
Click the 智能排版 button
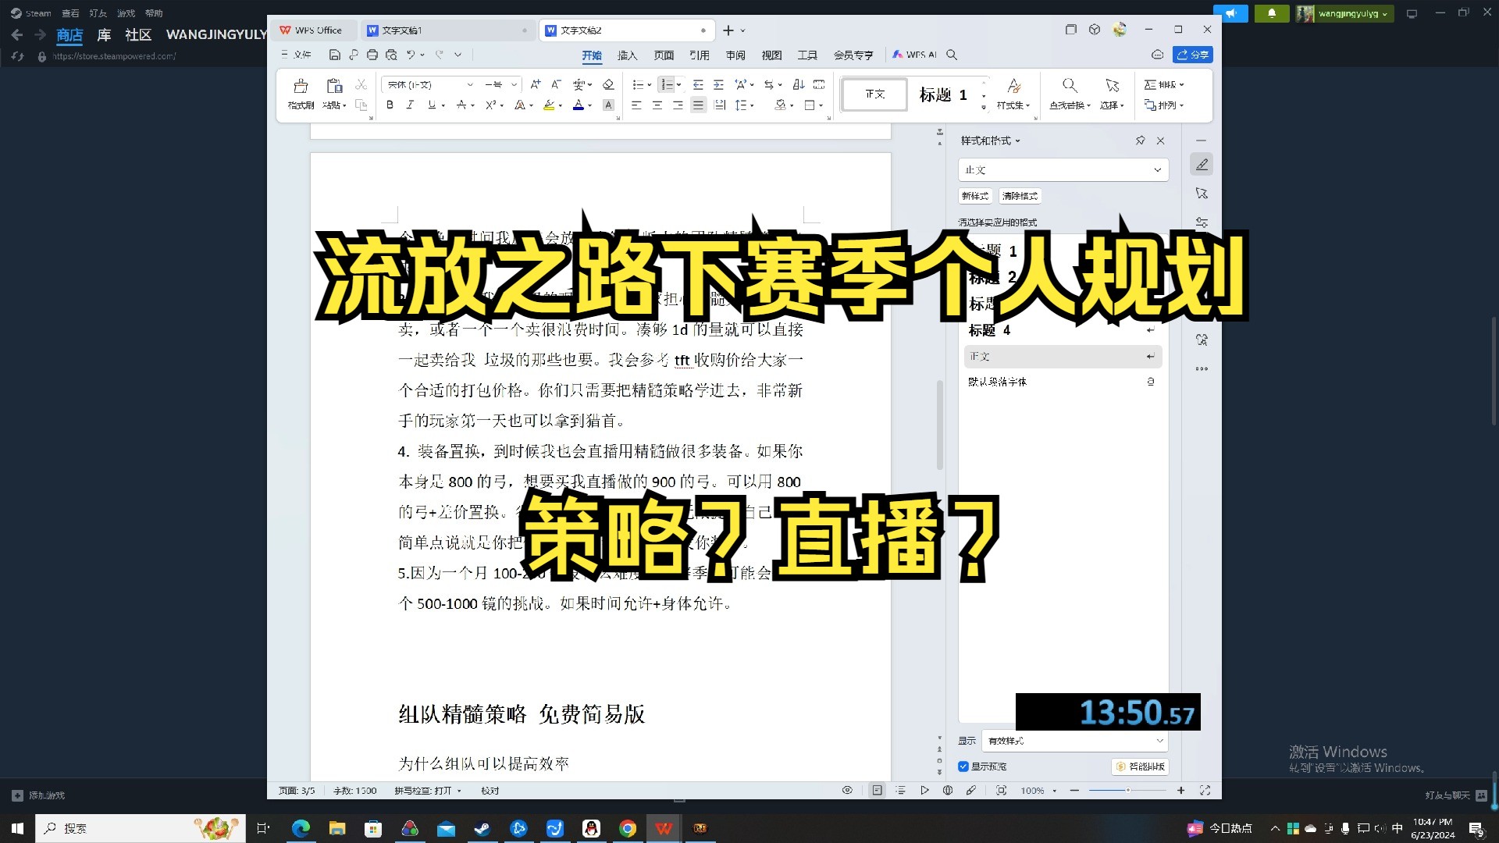[x=1140, y=767]
